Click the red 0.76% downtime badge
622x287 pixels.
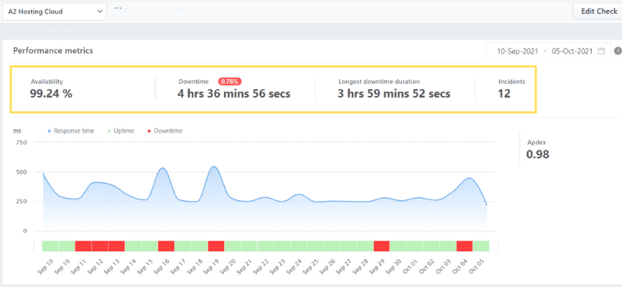[229, 81]
